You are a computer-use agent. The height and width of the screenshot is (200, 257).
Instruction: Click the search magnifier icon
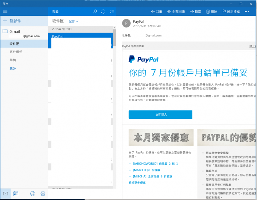(x=95, y=11)
